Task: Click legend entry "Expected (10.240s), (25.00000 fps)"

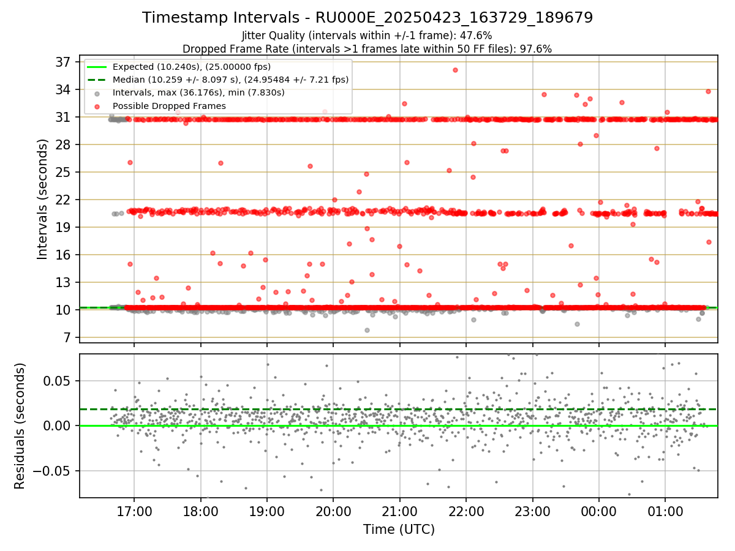Action: [192, 67]
